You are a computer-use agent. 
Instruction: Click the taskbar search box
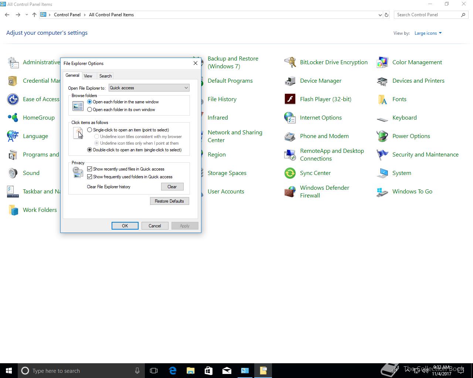point(81,371)
